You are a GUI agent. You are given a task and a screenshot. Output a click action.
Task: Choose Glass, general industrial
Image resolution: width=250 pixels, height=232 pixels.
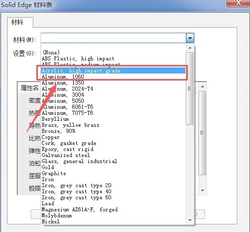click(x=114, y=161)
